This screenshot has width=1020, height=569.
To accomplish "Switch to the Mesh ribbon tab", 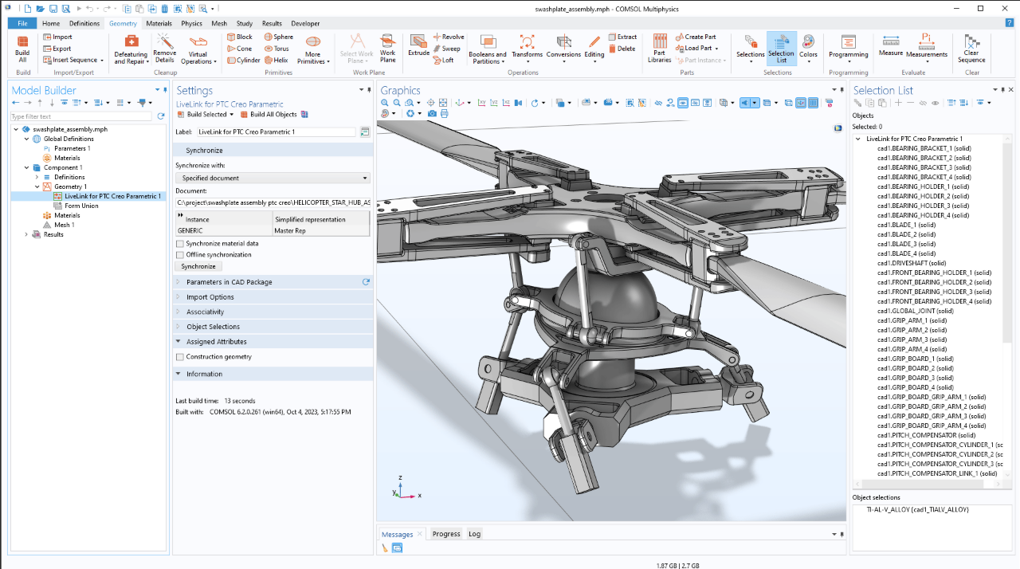I will (x=219, y=24).
